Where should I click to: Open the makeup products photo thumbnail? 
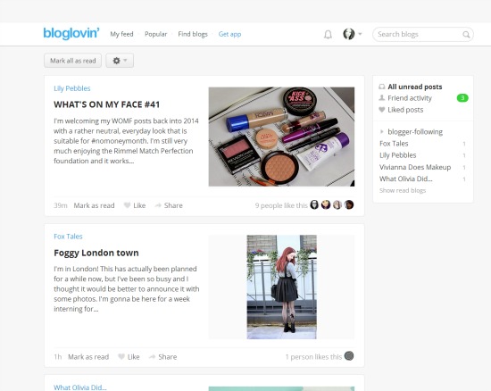(281, 137)
